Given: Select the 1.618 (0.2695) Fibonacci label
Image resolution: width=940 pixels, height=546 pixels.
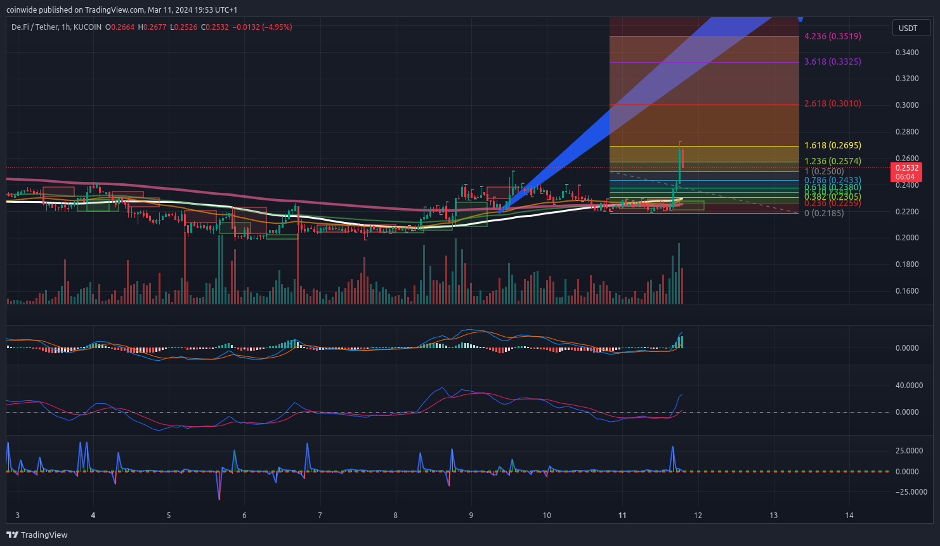Looking at the screenshot, I should click(x=833, y=145).
